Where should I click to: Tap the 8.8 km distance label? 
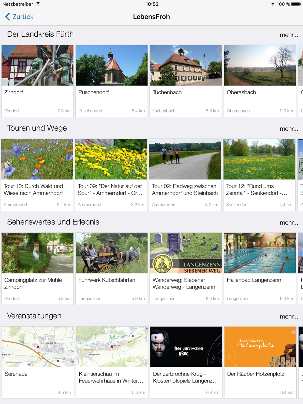click(212, 111)
